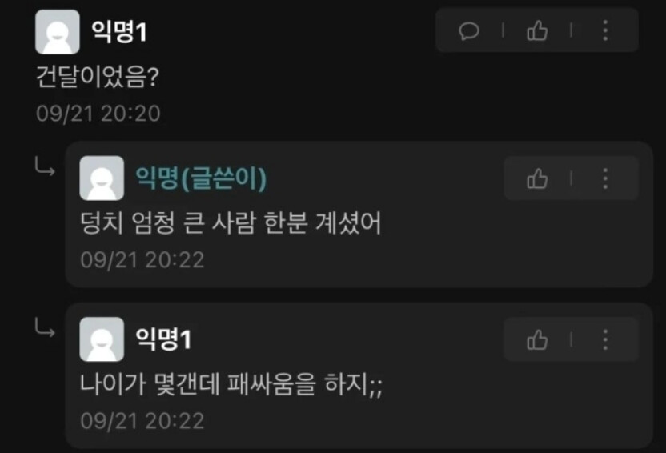666x453 pixels.
Task: Select the 익명(글쓴이) username
Action: 201,178
